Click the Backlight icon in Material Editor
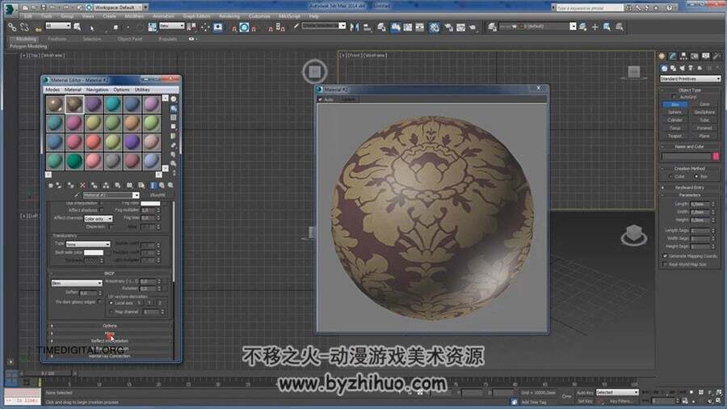The image size is (727, 409). coord(174,108)
